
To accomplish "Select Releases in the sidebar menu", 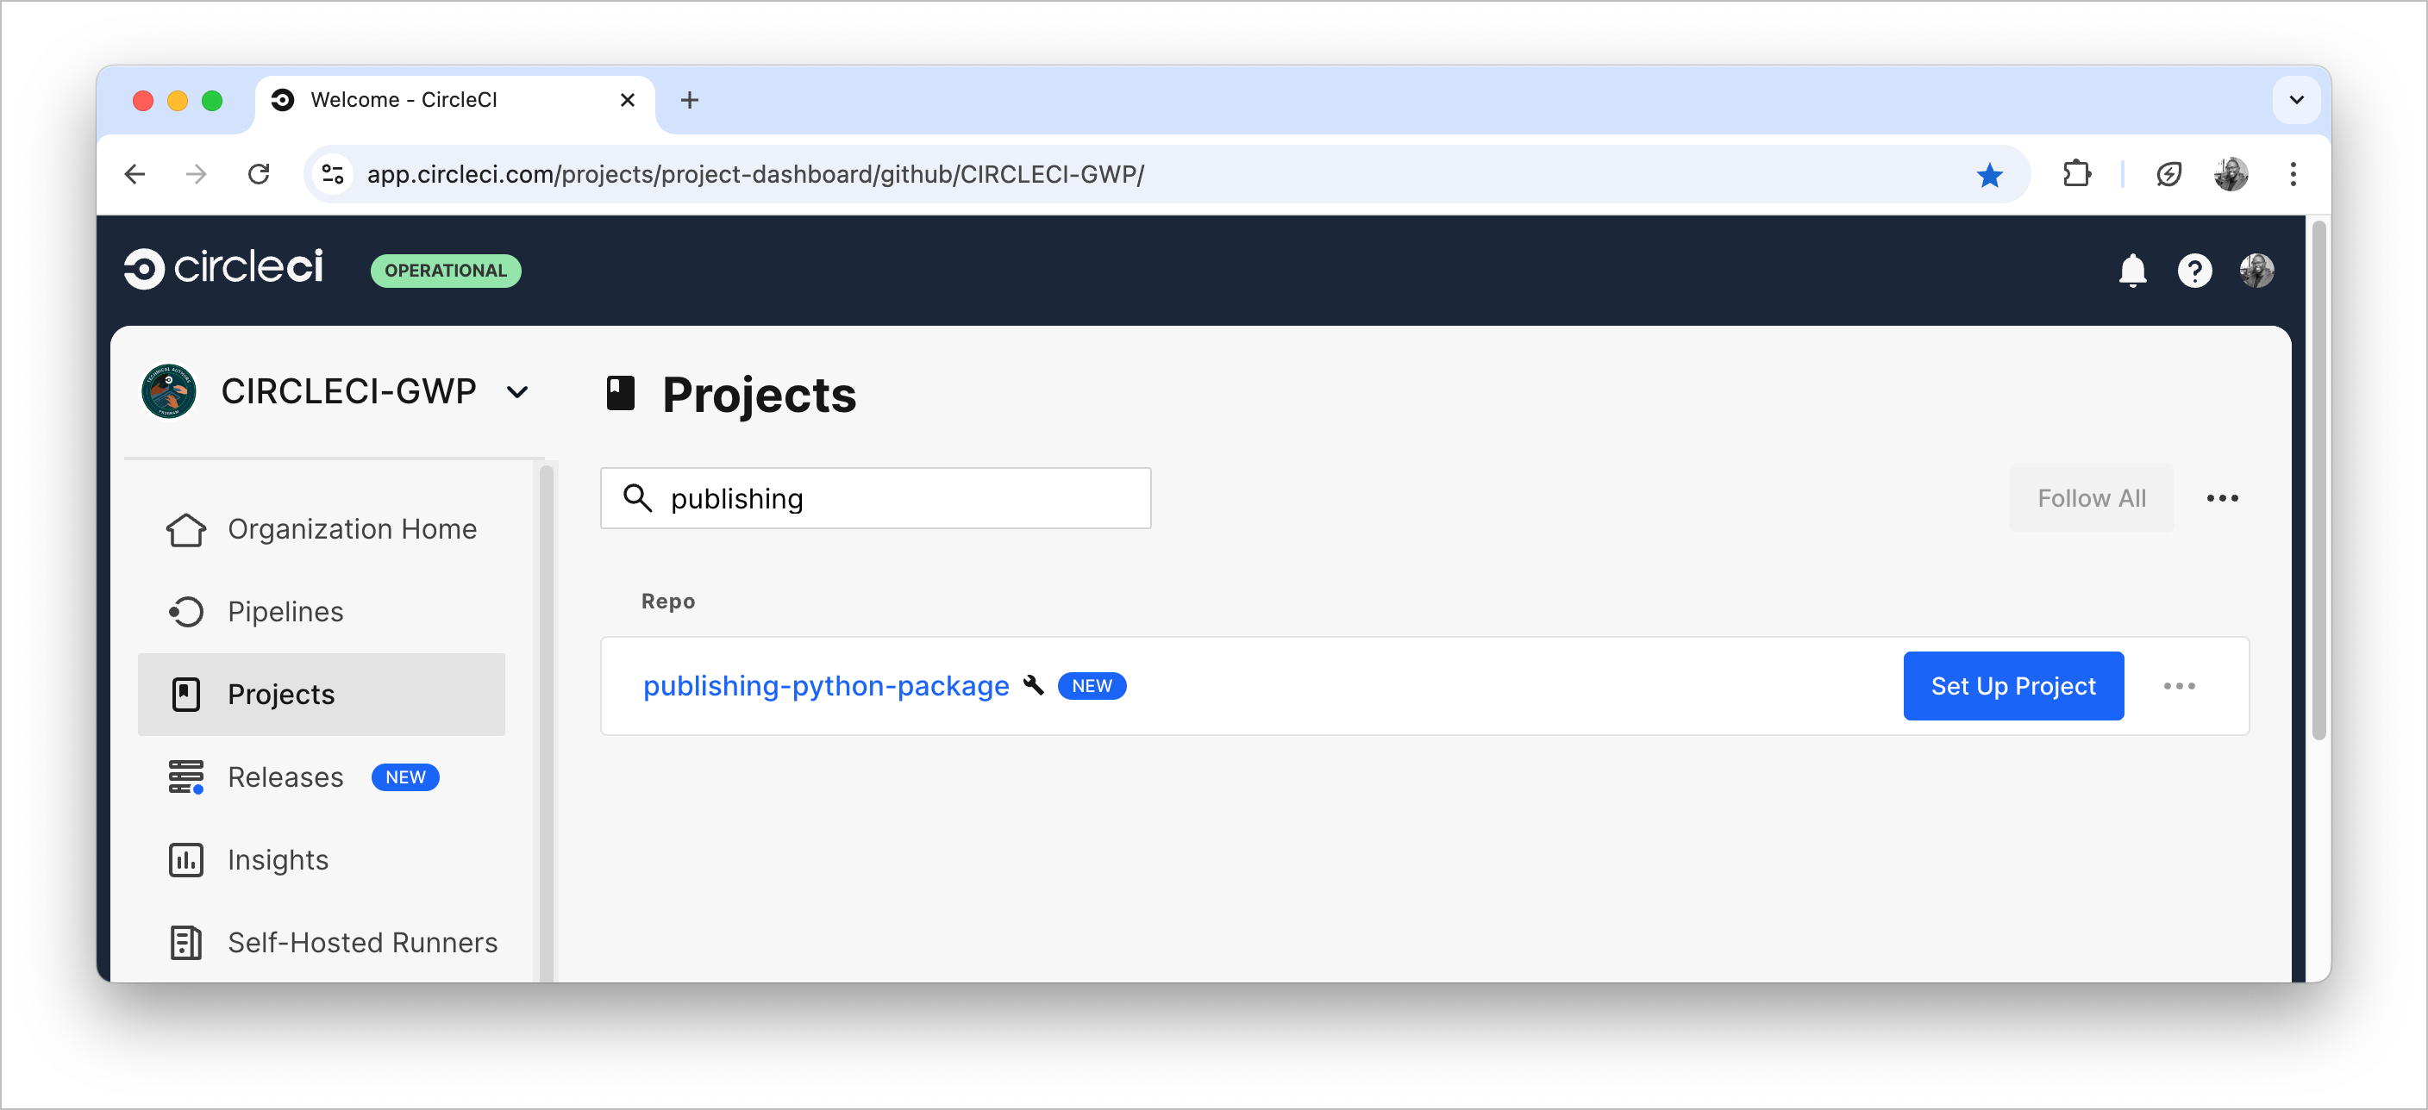I will (x=285, y=777).
